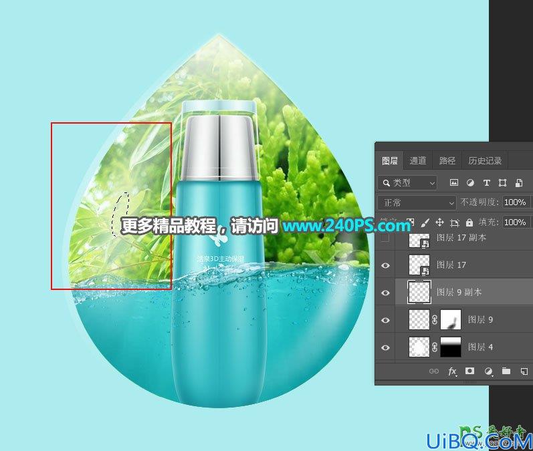Screen dimensions: 533x451
Task: Filter layers by pixel layer icon
Action: [x=454, y=182]
